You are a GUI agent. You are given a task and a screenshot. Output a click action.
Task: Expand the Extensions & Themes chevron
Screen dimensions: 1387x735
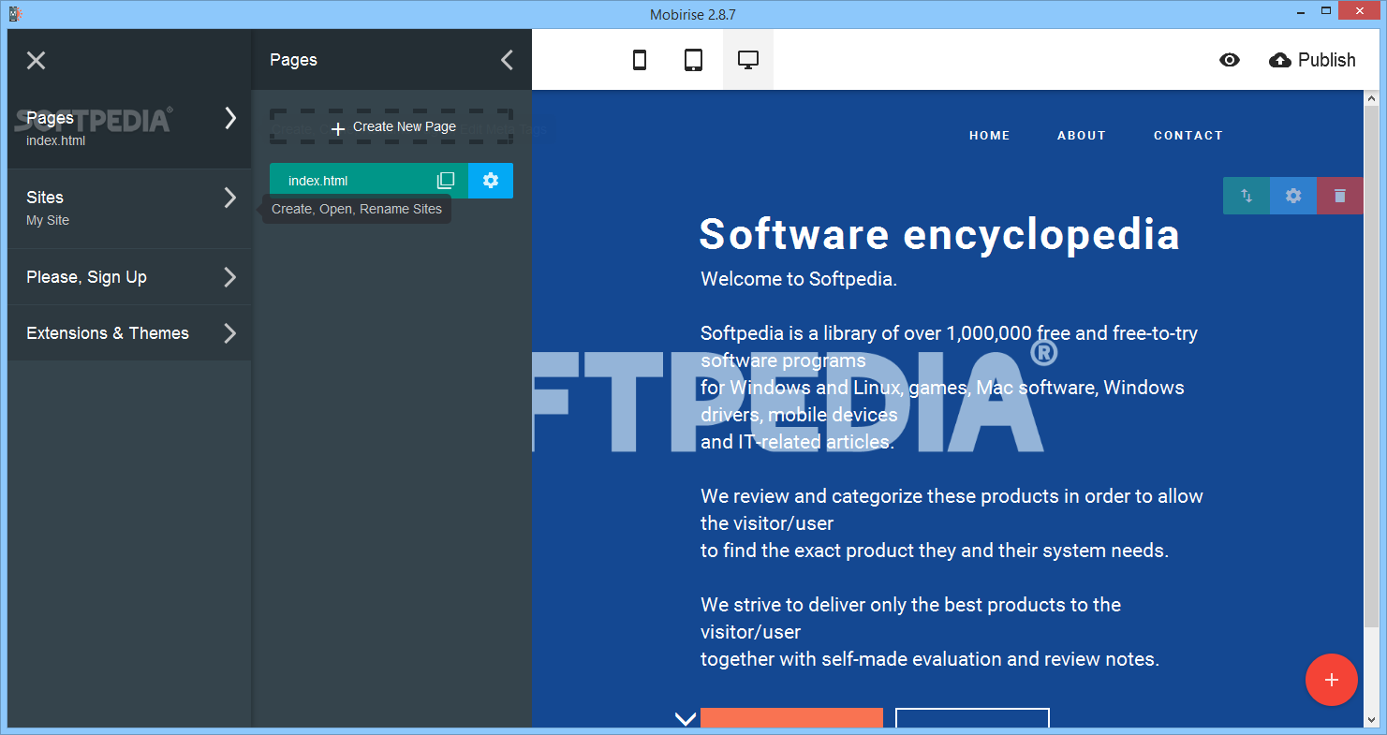point(230,333)
